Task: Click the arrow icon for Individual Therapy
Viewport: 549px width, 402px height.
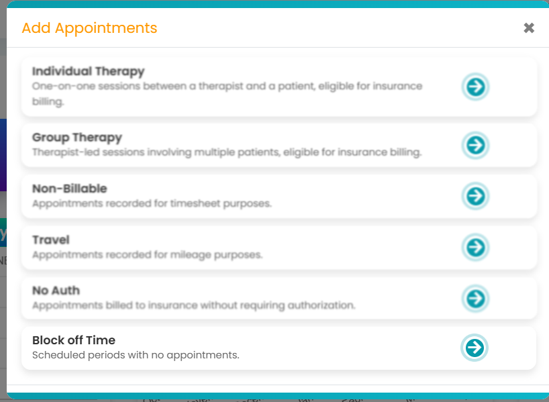Action: coord(475,87)
